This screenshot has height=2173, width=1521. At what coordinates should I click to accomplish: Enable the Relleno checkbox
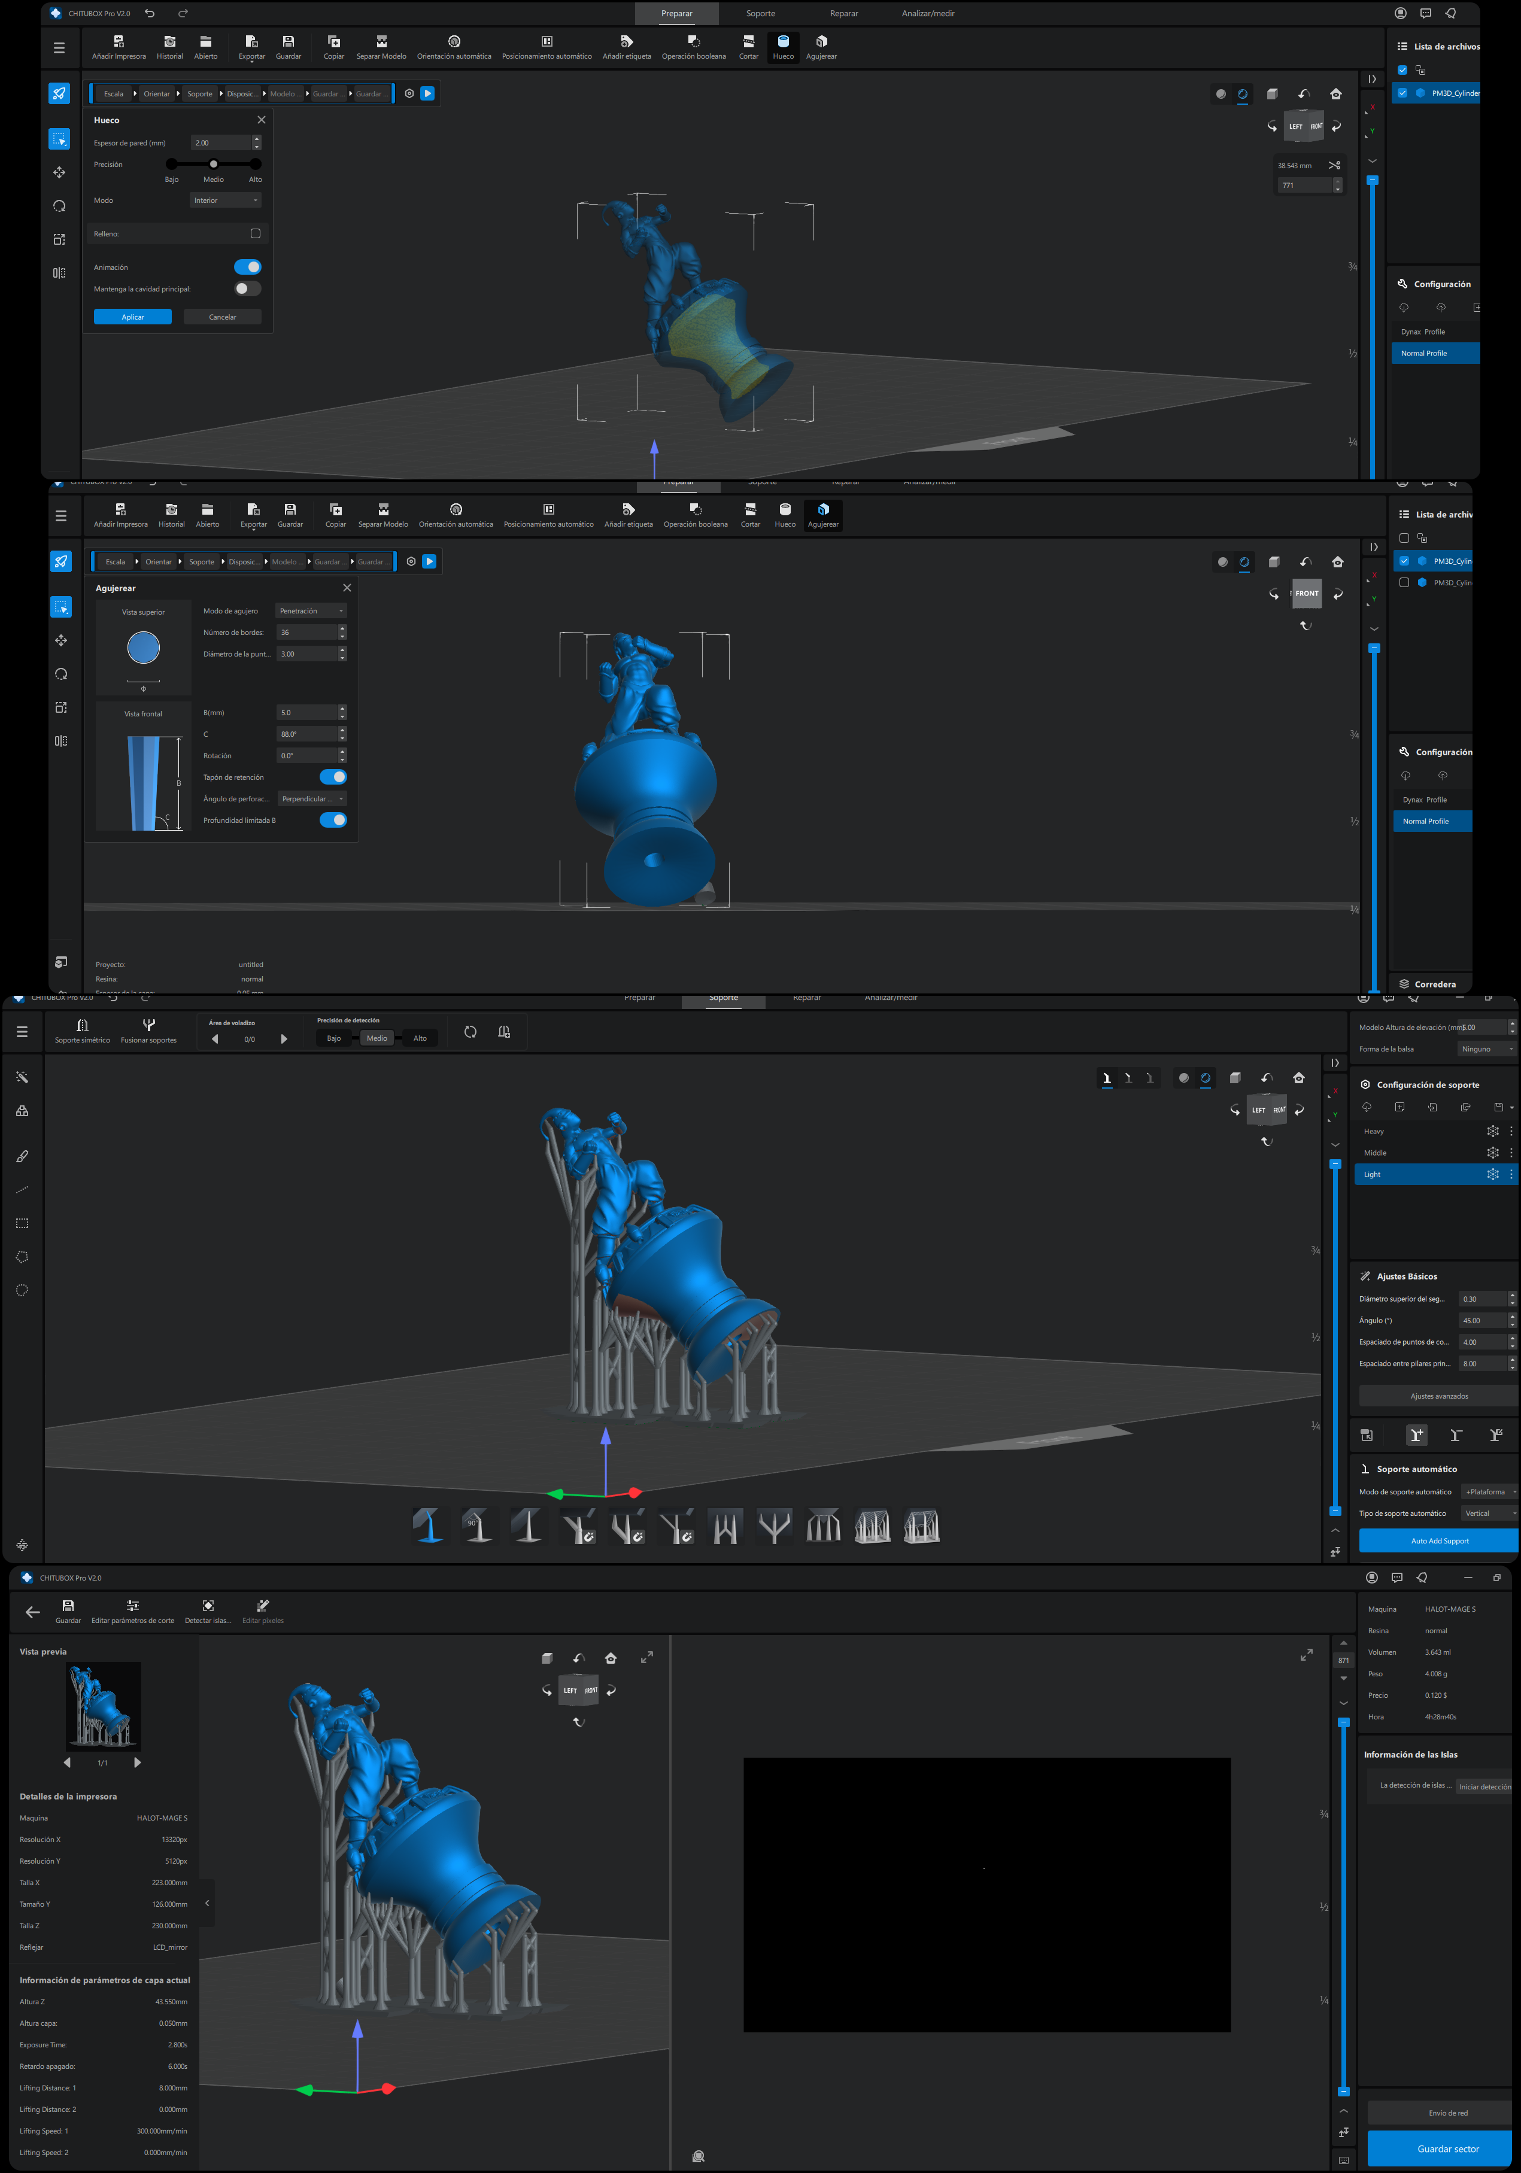tap(256, 234)
